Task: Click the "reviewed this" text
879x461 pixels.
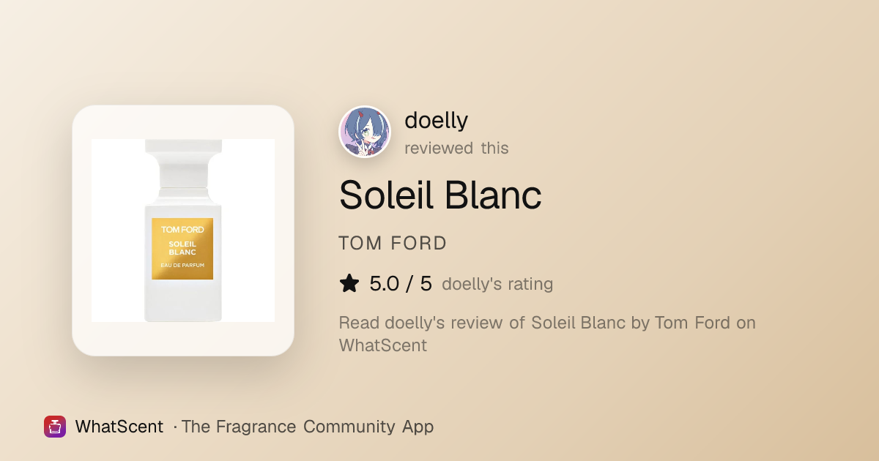Action: click(x=456, y=148)
